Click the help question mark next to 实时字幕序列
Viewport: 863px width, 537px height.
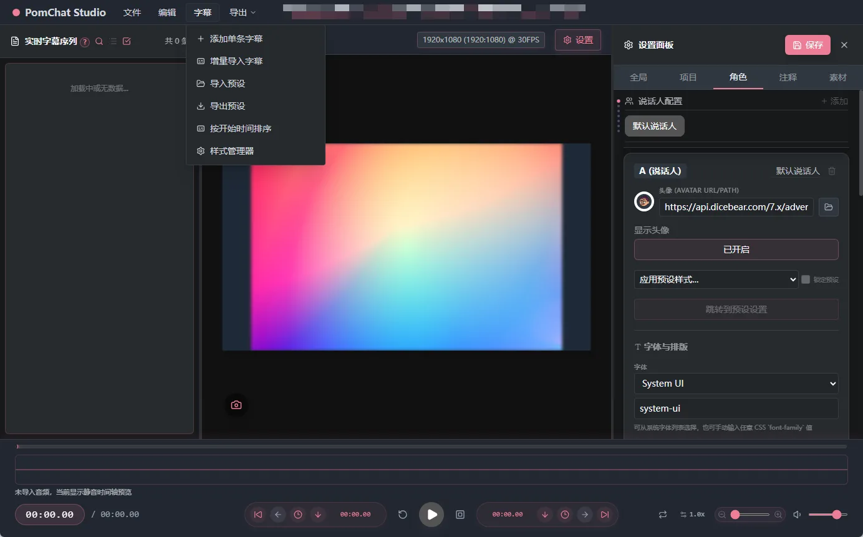[85, 42]
